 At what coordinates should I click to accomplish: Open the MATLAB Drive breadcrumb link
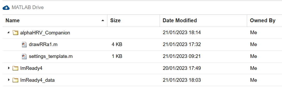27,8
